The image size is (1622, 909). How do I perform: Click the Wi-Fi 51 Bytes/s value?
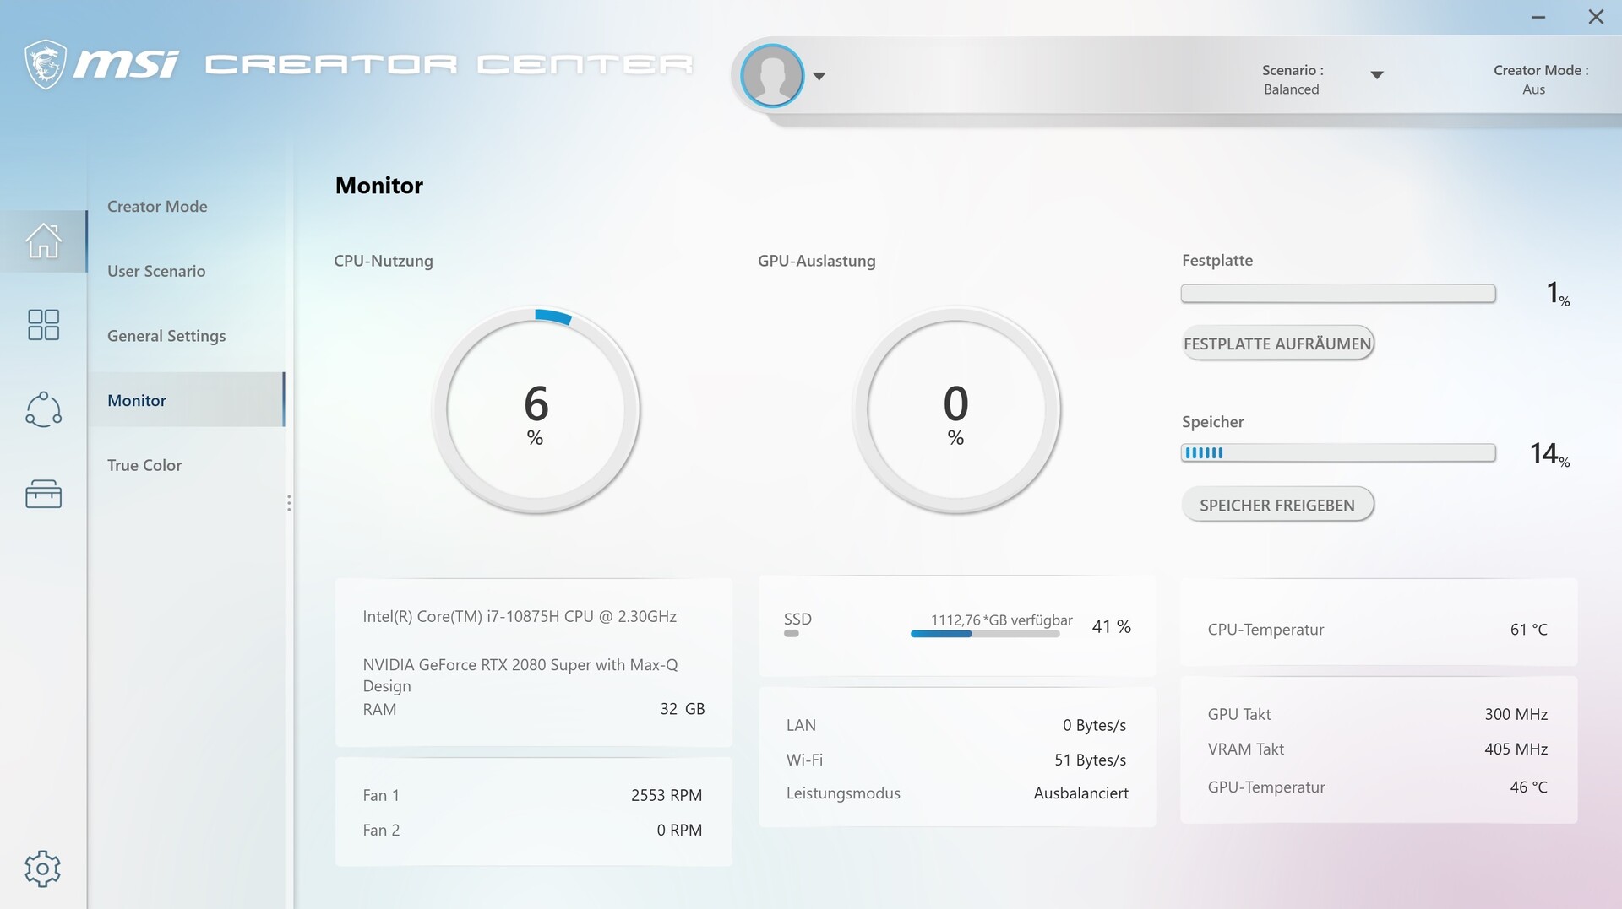point(1090,760)
